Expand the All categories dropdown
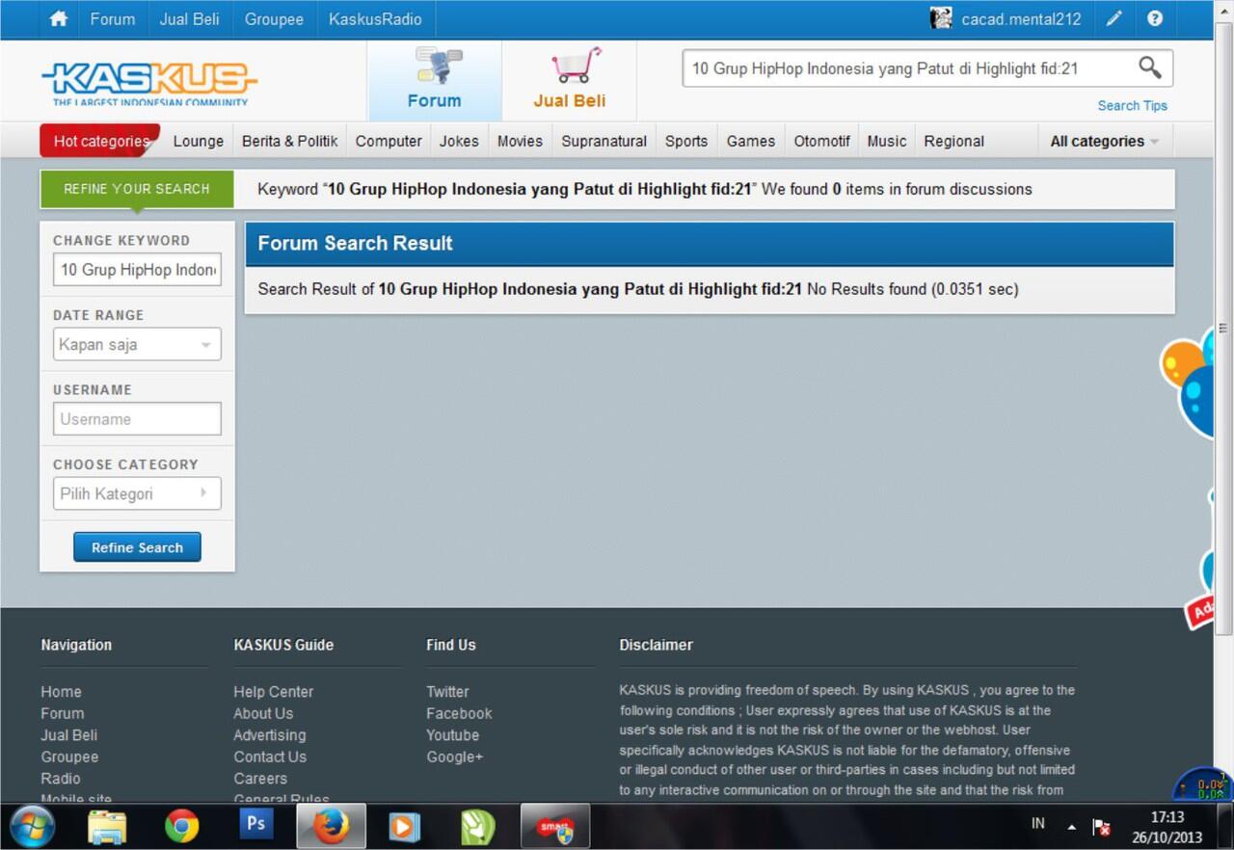Screen dimensions: 1234x850 pyautogui.click(x=1104, y=141)
